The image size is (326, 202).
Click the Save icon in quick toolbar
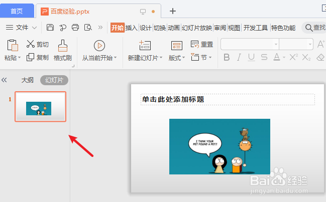(x=50, y=28)
